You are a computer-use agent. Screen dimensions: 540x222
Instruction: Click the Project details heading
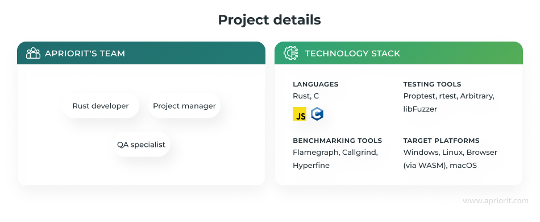tap(269, 20)
